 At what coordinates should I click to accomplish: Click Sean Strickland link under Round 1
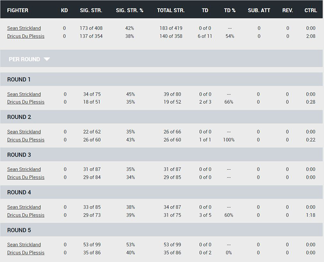(x=24, y=94)
